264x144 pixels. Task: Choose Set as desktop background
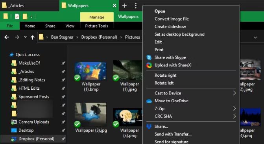[179, 34]
